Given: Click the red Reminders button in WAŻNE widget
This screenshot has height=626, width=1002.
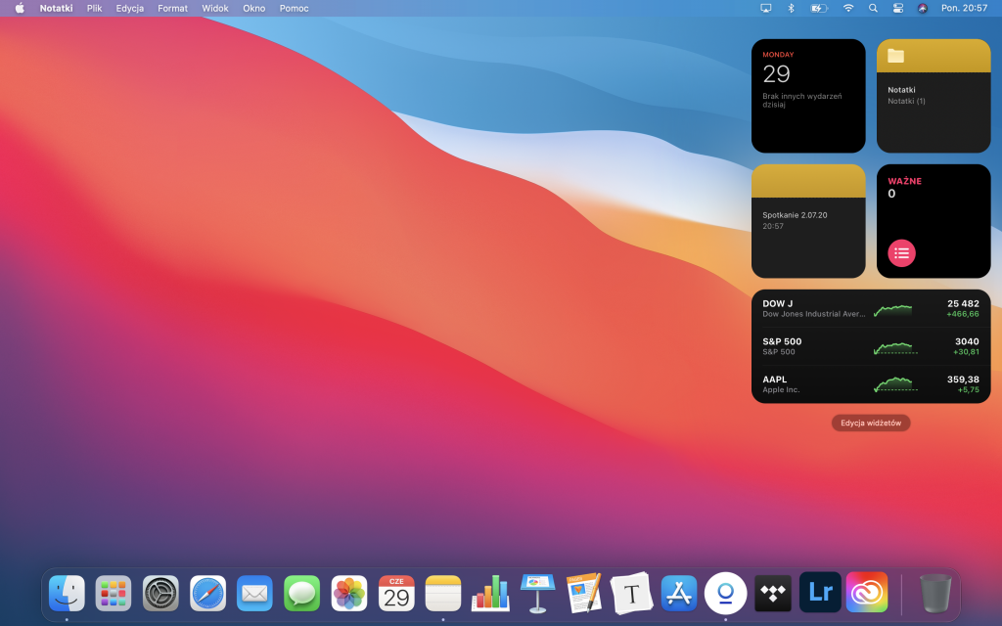Looking at the screenshot, I should [x=901, y=252].
